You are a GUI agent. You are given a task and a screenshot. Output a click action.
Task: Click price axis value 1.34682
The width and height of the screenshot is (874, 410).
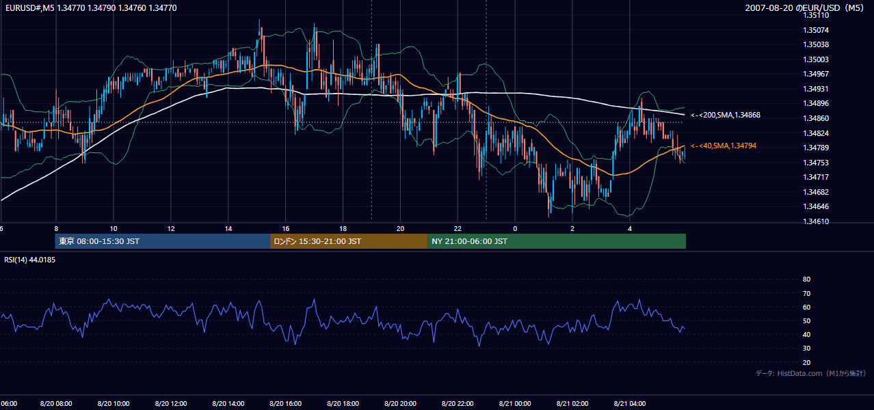coord(816,192)
